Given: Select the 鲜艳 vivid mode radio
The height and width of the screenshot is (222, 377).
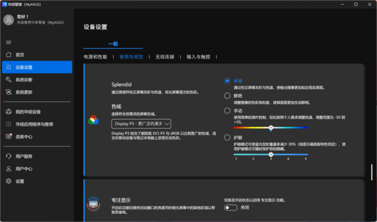Looking at the screenshot, I should pos(227,95).
